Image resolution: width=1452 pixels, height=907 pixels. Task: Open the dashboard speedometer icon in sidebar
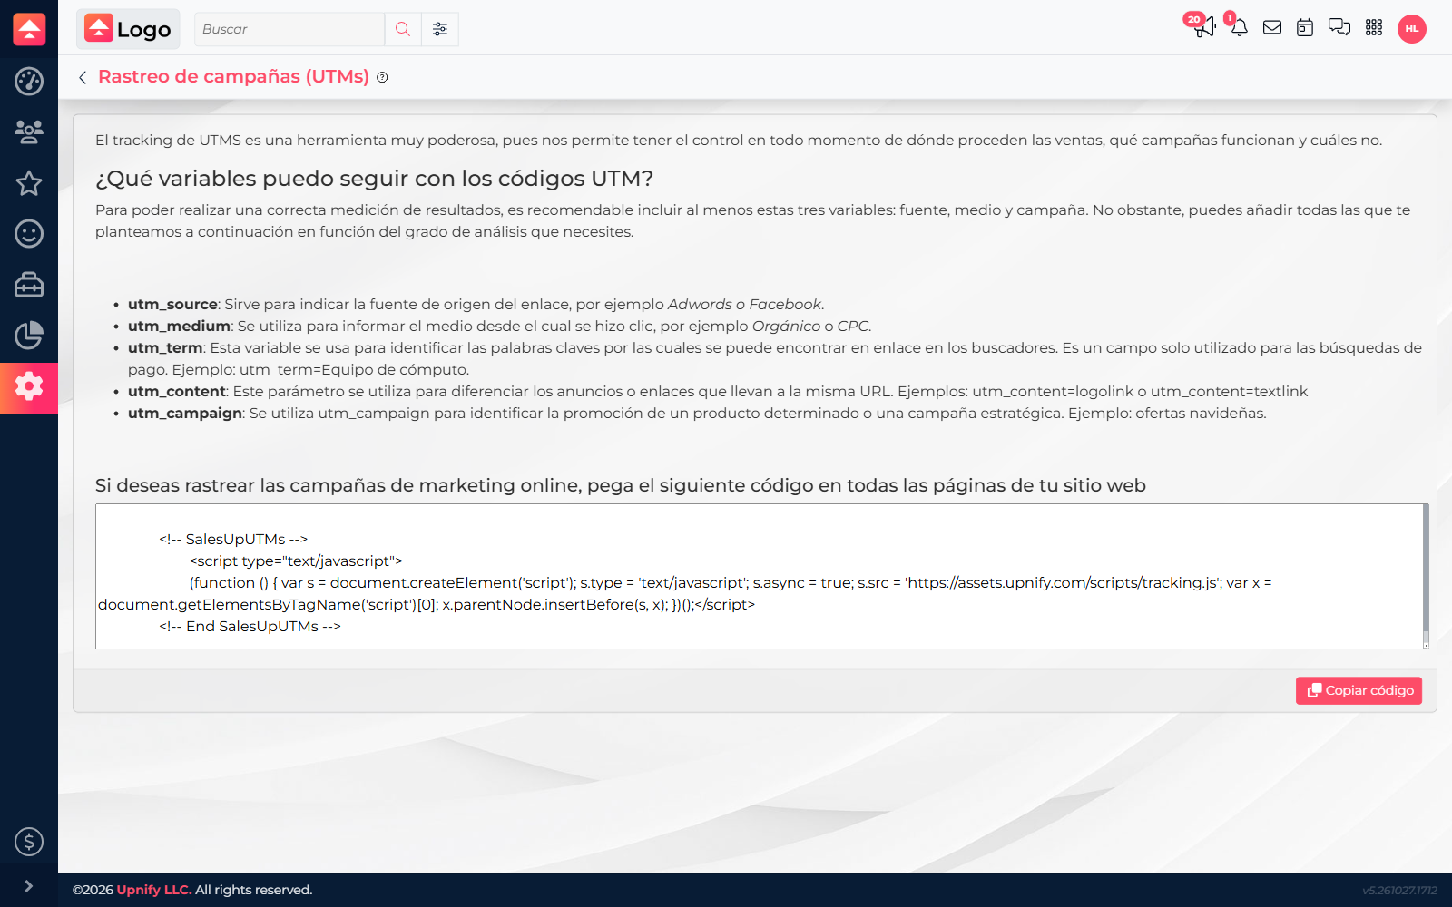tap(29, 82)
